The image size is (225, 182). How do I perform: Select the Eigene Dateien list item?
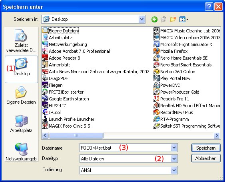tap(60, 31)
